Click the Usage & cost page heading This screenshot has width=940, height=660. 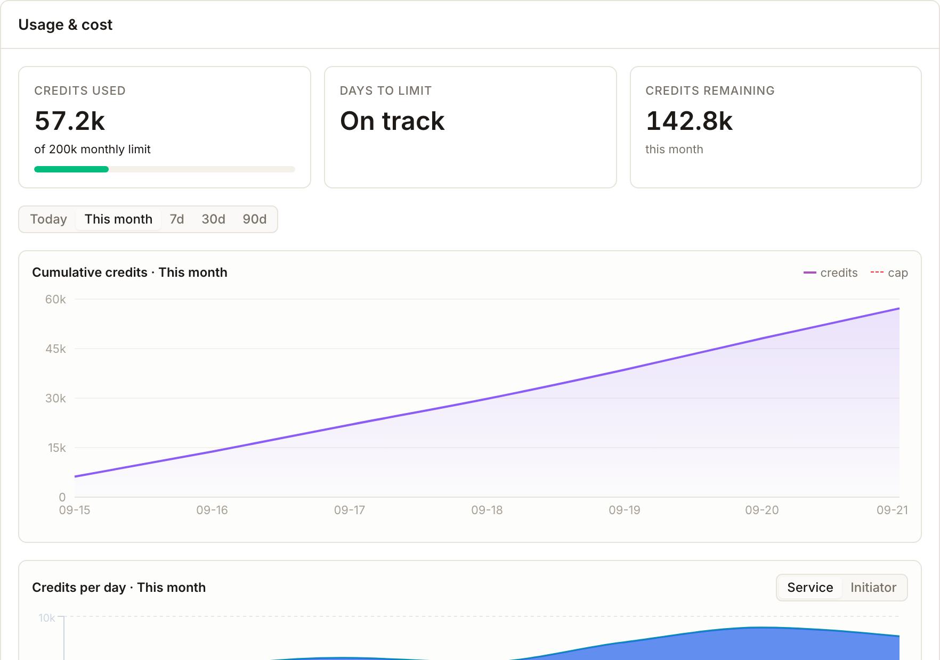pyautogui.click(x=66, y=24)
